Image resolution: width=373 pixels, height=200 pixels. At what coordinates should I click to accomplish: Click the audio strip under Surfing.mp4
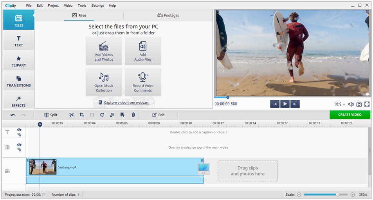(x=115, y=180)
